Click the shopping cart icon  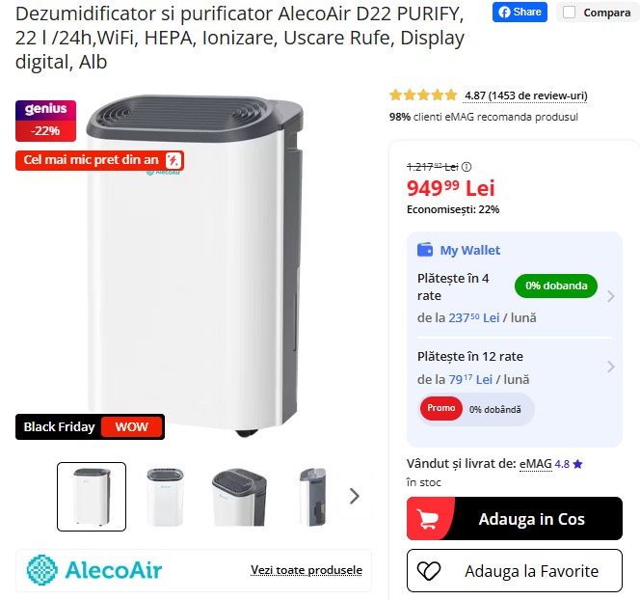coord(428,519)
